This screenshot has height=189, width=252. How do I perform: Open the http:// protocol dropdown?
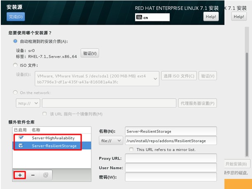pyautogui.click(x=28, y=103)
